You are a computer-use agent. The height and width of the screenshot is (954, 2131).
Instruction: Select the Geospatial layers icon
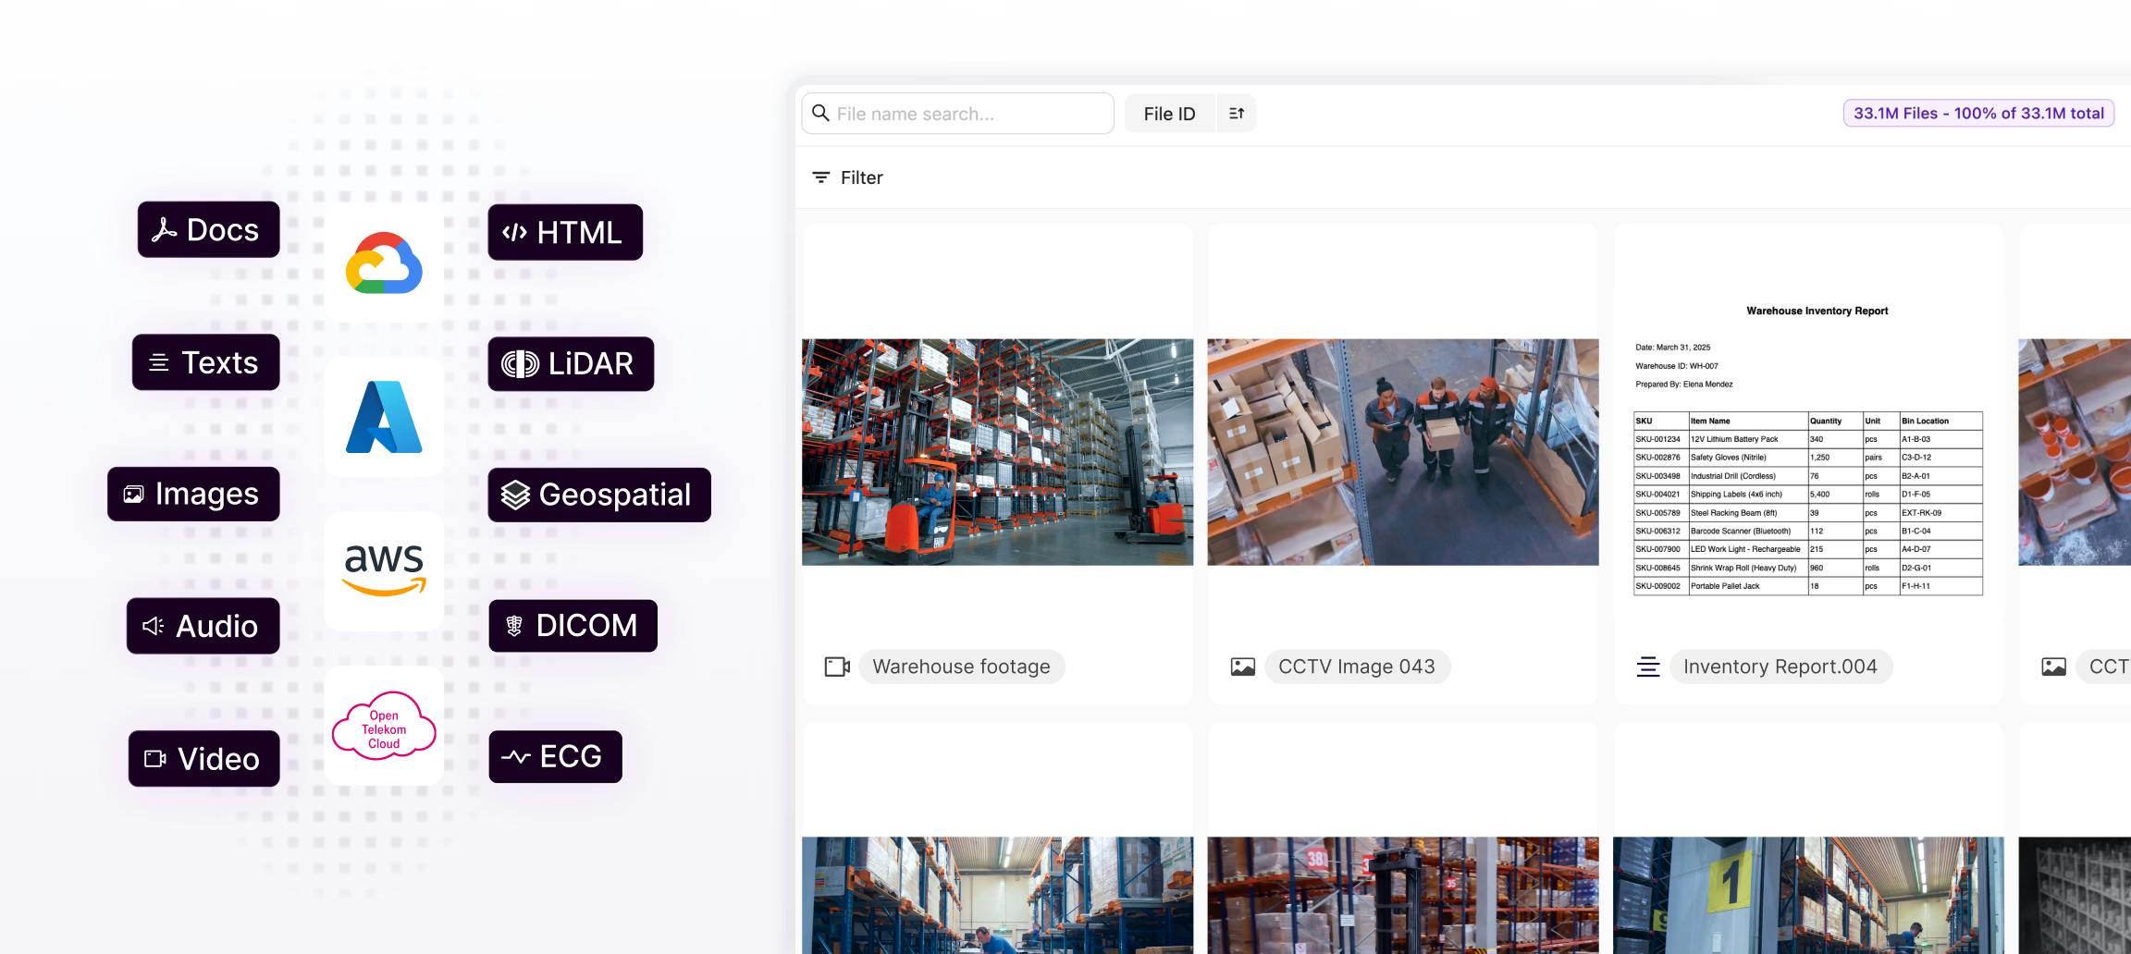[x=515, y=495]
